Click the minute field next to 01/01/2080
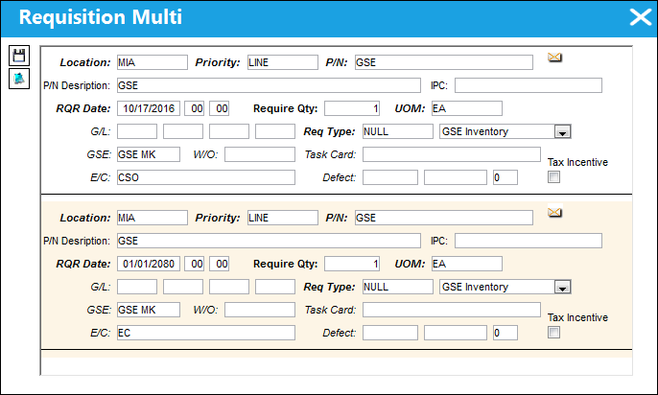This screenshot has width=658, height=395. click(x=219, y=265)
